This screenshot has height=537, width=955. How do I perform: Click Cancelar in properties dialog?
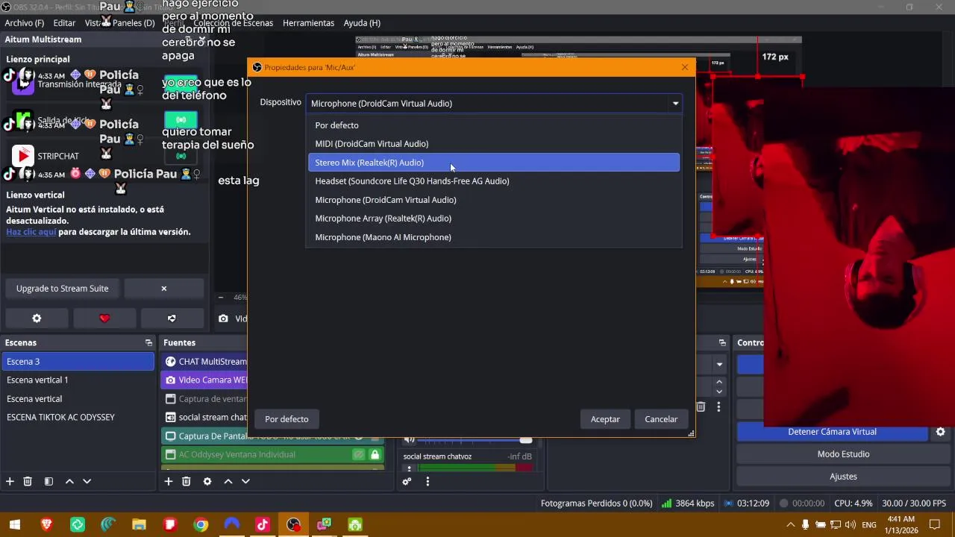pyautogui.click(x=661, y=419)
